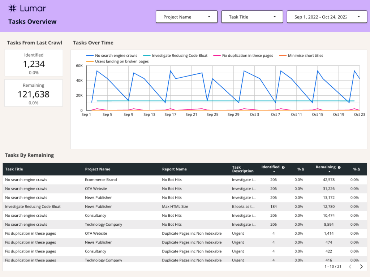Click the Task Title column header
Screen dimensions: 370x277
(x=14, y=169)
